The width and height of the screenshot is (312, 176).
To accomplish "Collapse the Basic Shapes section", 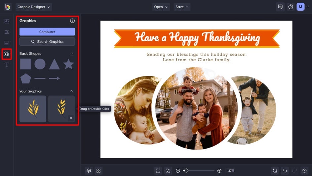I will (x=71, y=53).
